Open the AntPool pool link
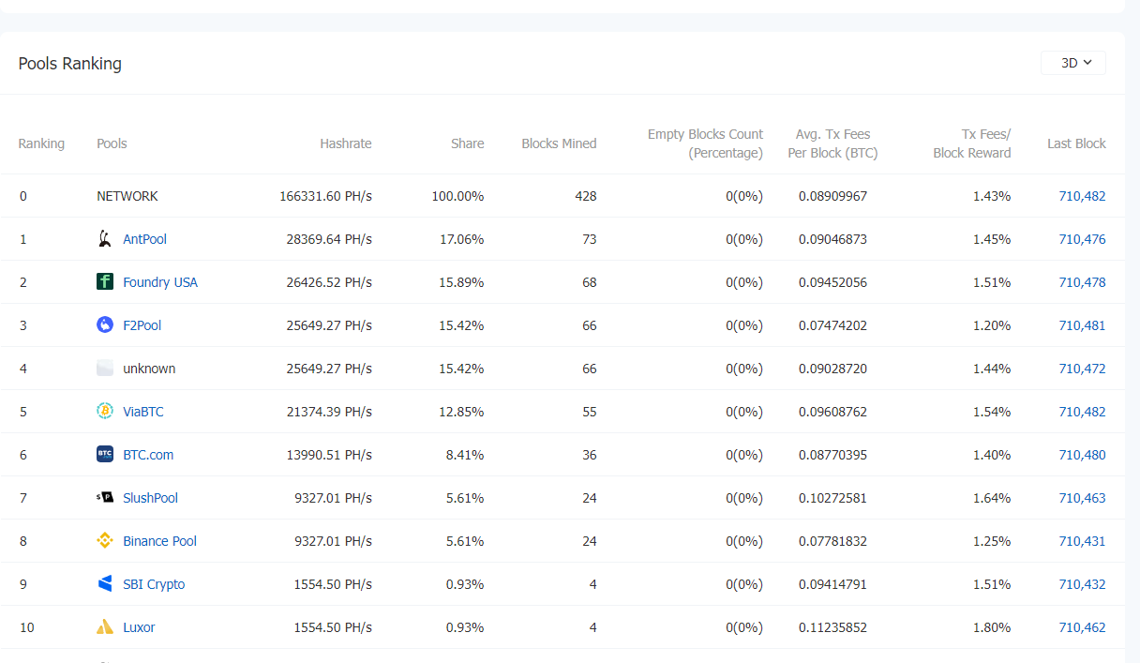Screen dimensions: 1140x663 click(x=144, y=239)
